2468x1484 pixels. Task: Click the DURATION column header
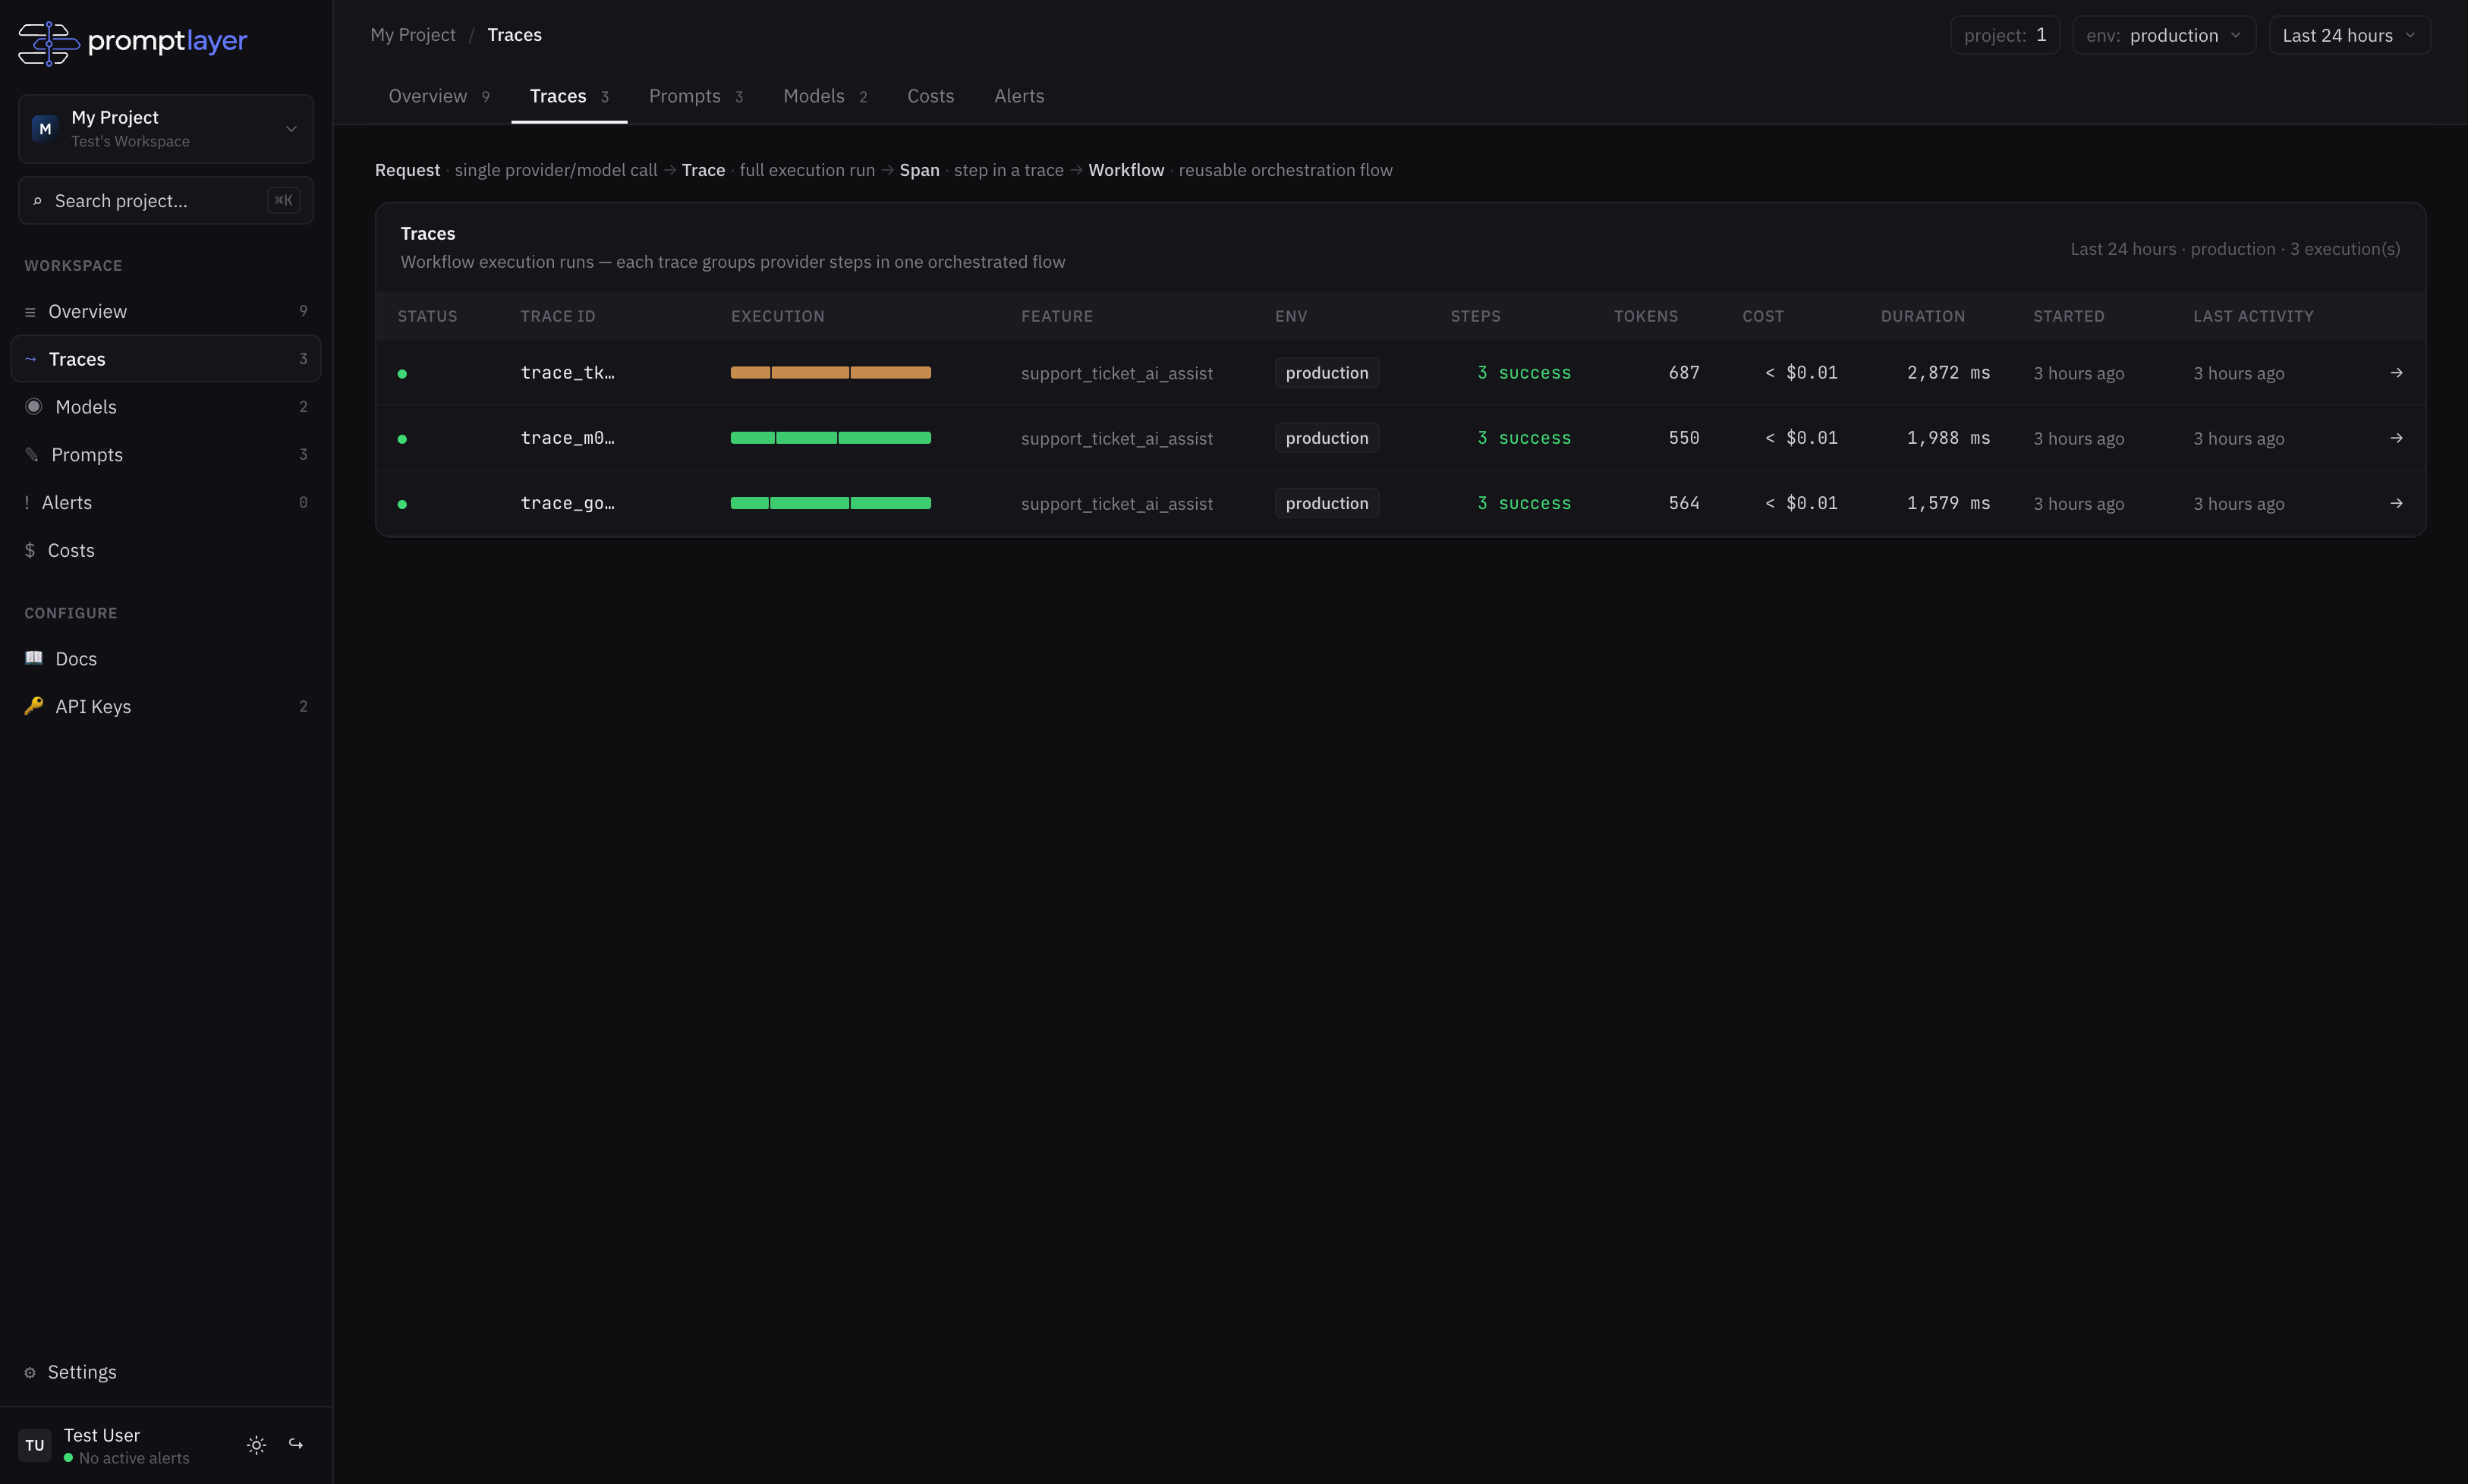pyautogui.click(x=1923, y=316)
